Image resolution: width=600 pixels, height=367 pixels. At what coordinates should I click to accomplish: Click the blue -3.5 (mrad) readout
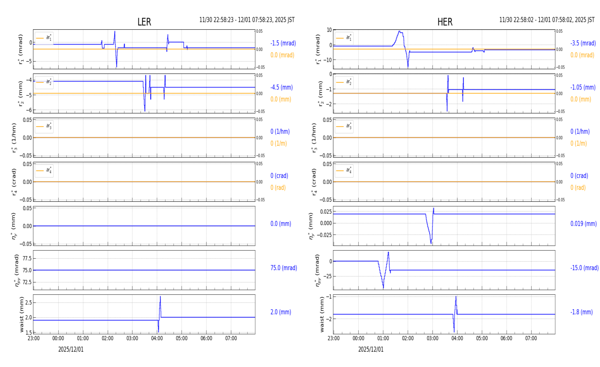(x=583, y=43)
